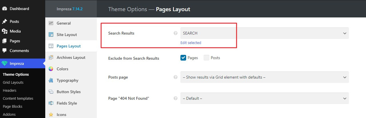Open the Search Results dropdown
366x118 pixels.
[264, 33]
